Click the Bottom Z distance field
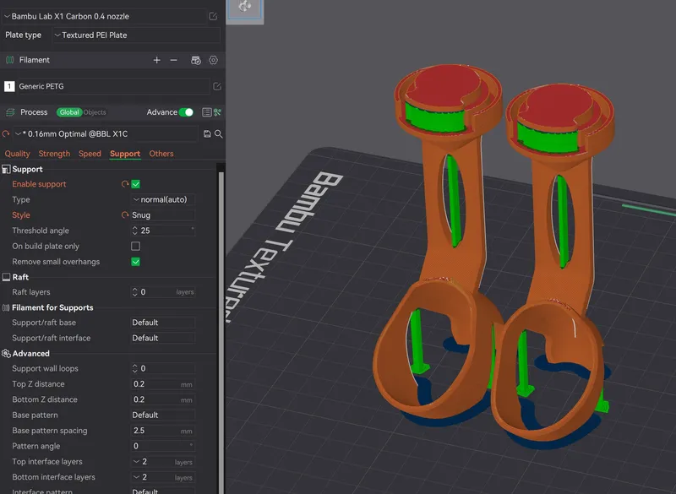Viewport: 676px width, 494px height. [163, 399]
